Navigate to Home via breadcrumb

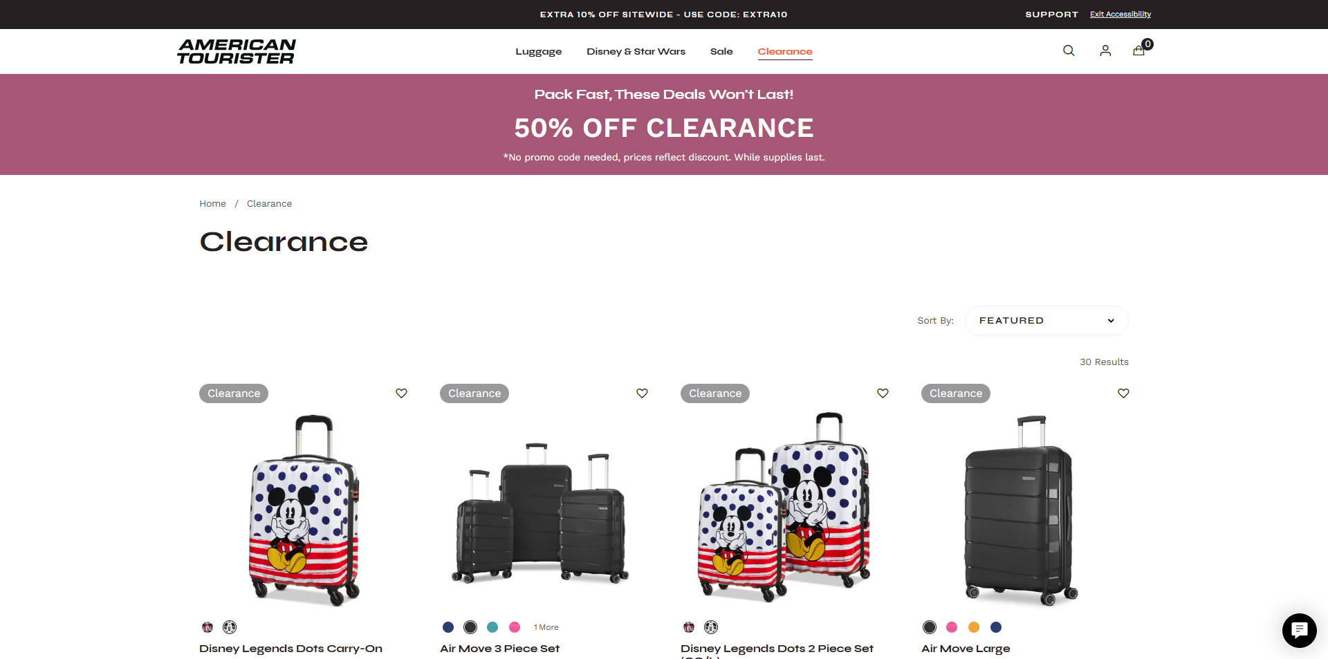click(x=212, y=203)
